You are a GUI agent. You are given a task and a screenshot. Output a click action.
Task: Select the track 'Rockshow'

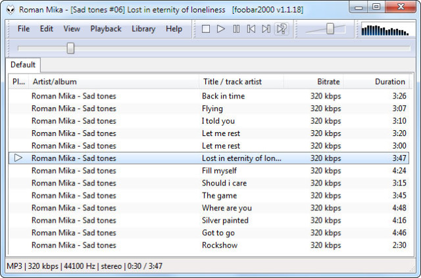[218, 245]
